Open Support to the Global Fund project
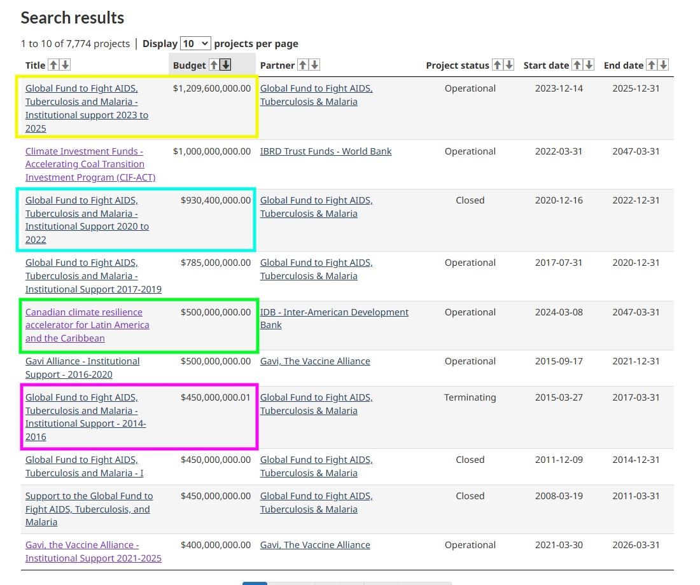The height and width of the screenshot is (585, 700). (x=89, y=509)
